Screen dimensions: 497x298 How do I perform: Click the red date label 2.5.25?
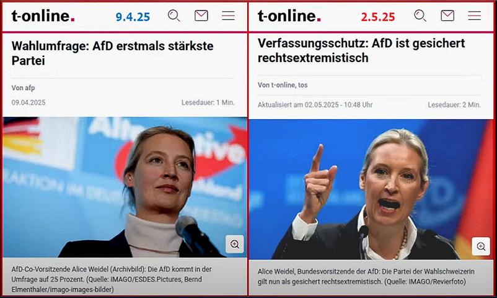(378, 17)
